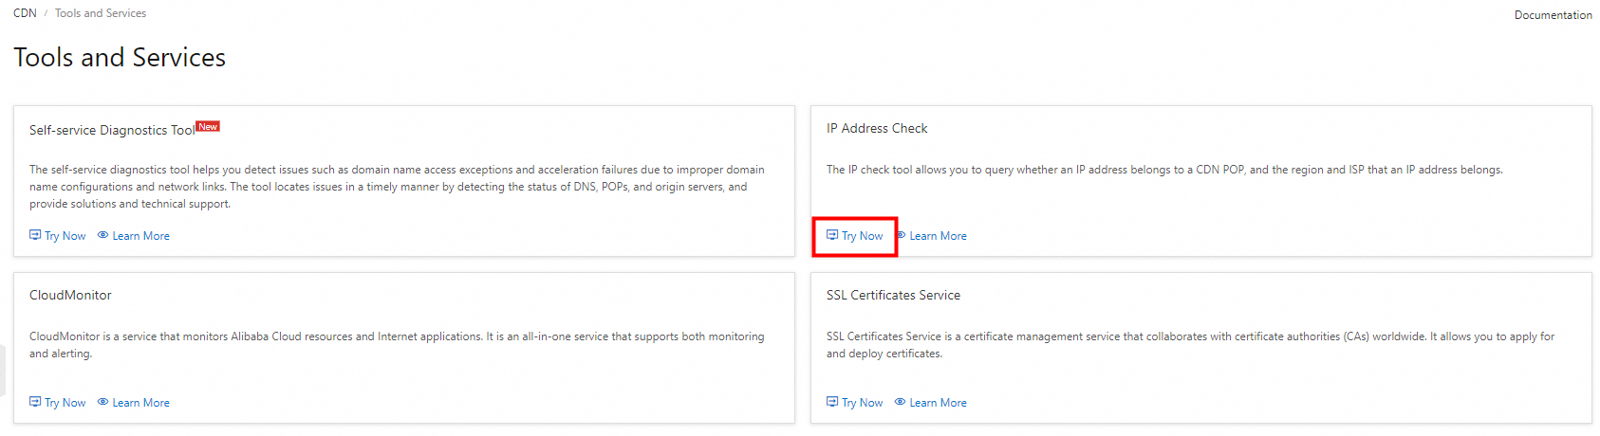1600x436 pixels.
Task: Open CloudMonitor Learn More text link
Action: coord(141,403)
